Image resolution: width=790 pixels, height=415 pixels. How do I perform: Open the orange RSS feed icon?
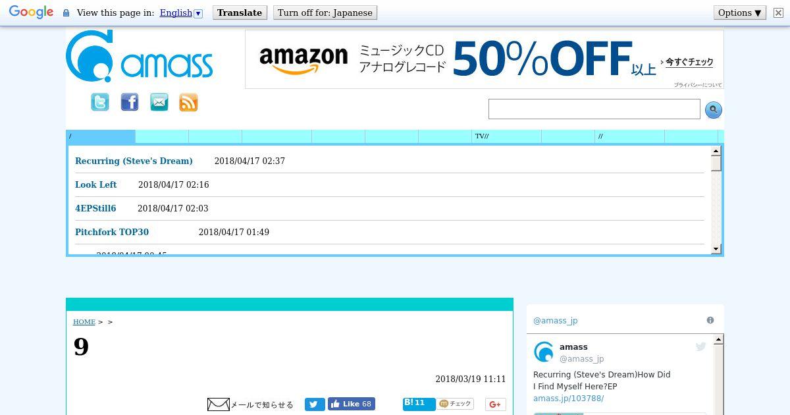coord(188,102)
